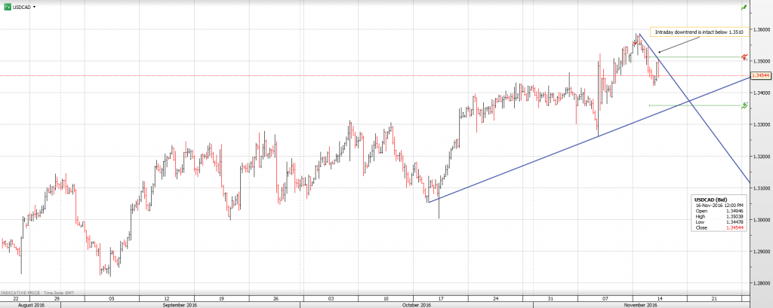773x308 pixels.
Task: Click the 1.34544 current price tag
Action: pos(760,75)
